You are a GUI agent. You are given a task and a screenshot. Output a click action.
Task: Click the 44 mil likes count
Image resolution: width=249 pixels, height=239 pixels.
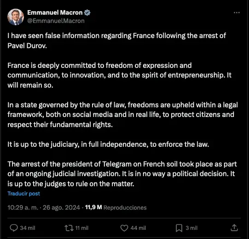click(x=138, y=228)
